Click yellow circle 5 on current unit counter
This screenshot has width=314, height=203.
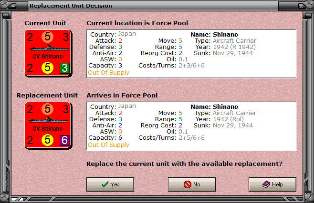[x=47, y=68]
